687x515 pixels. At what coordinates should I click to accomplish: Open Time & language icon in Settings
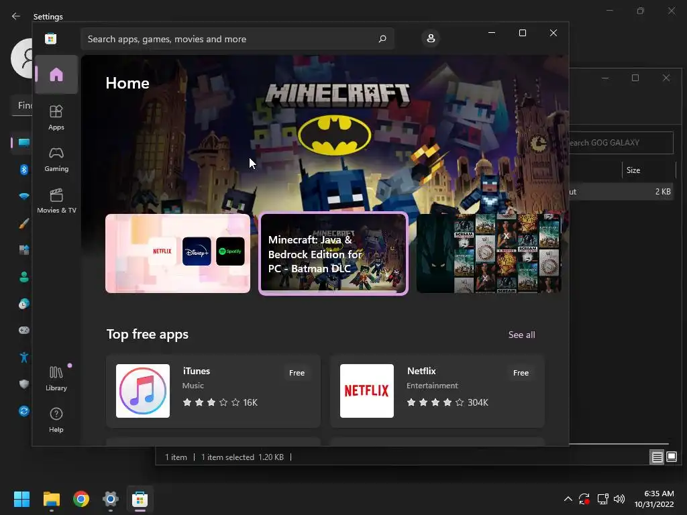24,304
